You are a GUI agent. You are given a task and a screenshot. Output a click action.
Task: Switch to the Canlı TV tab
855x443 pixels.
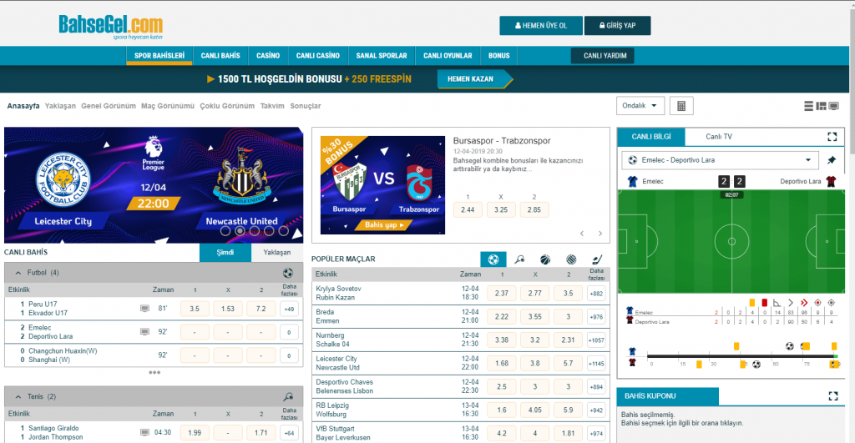[x=719, y=137]
